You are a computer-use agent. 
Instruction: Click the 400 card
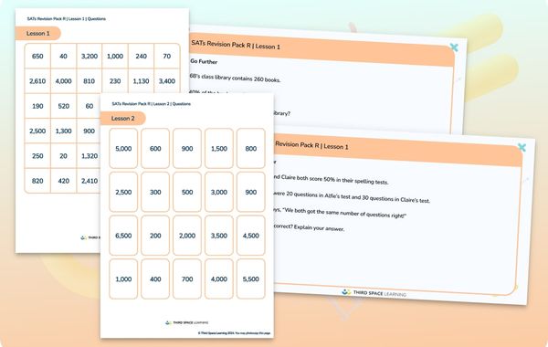(155, 279)
